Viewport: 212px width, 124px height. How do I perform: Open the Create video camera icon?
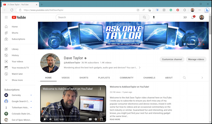click(x=185, y=17)
